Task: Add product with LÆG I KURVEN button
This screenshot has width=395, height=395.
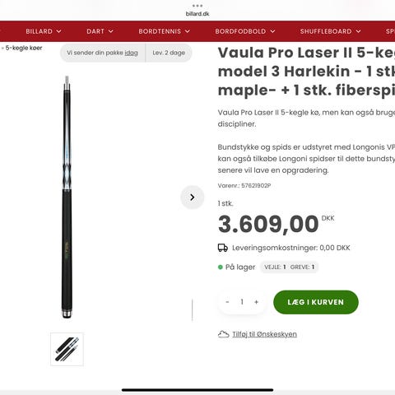Action: click(316, 302)
